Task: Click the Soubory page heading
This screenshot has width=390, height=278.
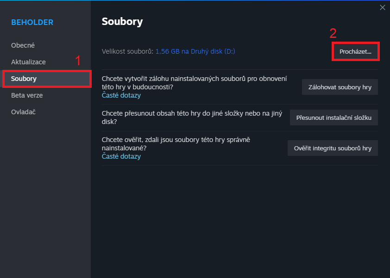Action: 122,22
